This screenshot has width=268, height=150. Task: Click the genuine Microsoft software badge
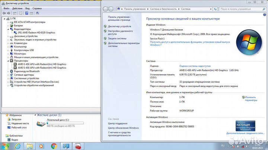coord(245,126)
